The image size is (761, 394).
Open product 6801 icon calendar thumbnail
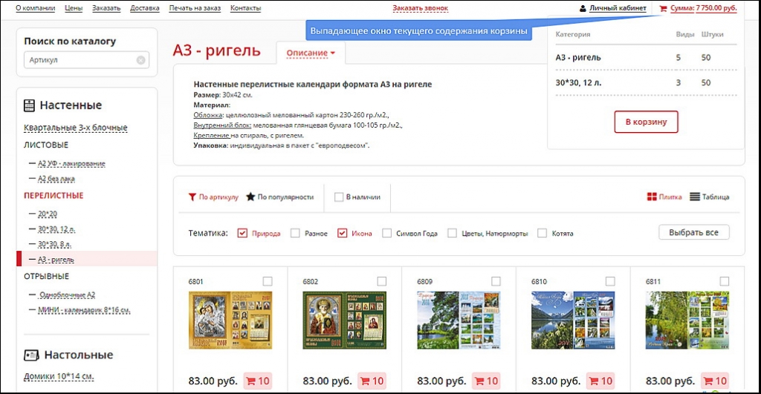point(230,321)
